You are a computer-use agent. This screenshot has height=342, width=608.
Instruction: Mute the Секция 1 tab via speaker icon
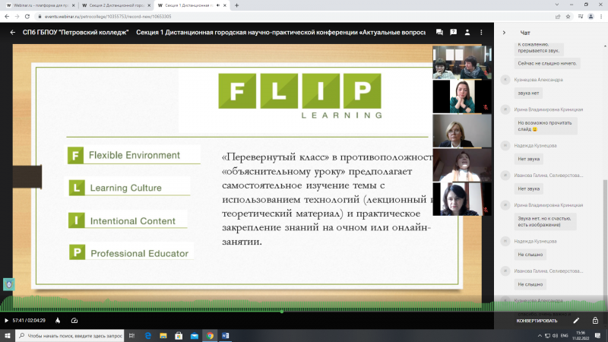tap(218, 5)
